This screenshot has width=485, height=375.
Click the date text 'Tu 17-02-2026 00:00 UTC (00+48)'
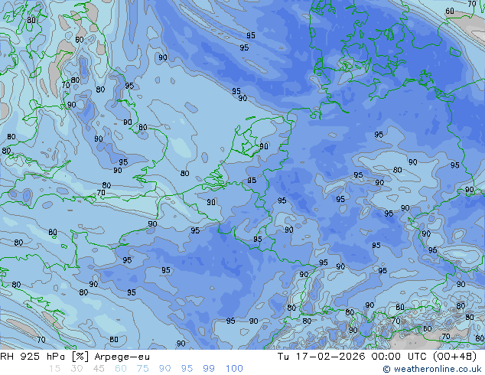[x=377, y=357]
